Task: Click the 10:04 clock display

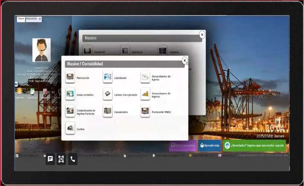Action: (x=275, y=128)
